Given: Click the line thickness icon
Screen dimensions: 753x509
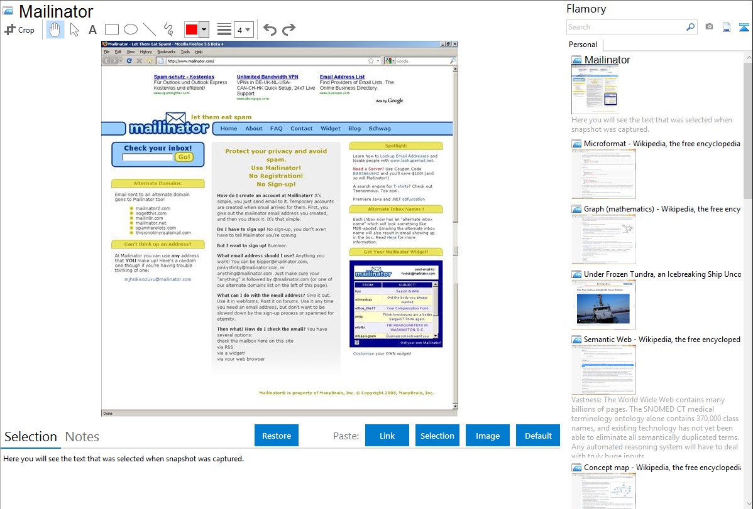Looking at the screenshot, I should pos(224,29).
